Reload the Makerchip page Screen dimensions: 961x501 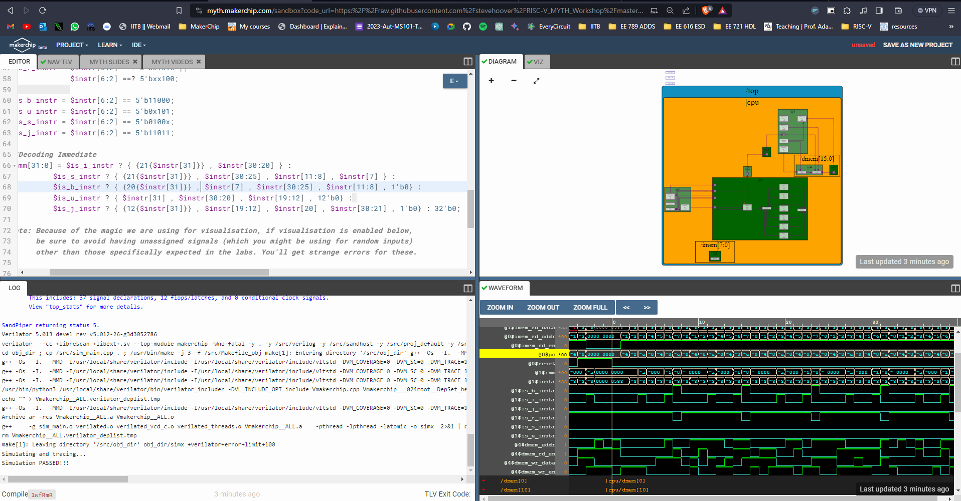tap(43, 10)
